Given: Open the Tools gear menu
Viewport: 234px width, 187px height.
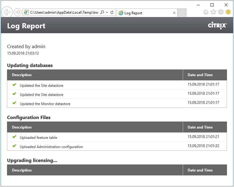Looking at the screenshot, I should click(x=221, y=12).
